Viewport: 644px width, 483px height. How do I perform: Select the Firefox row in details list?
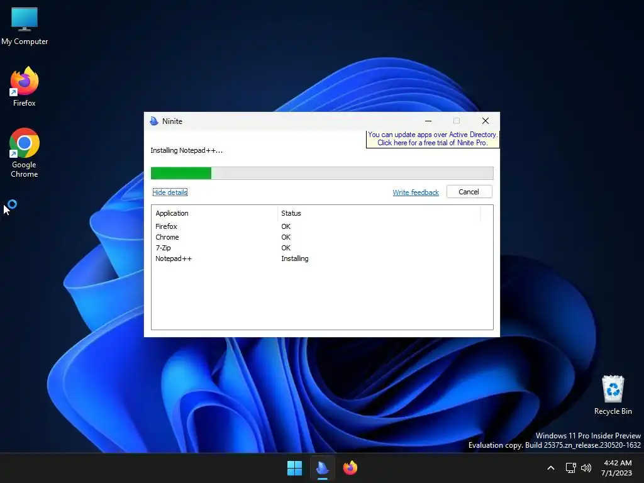[322, 226]
